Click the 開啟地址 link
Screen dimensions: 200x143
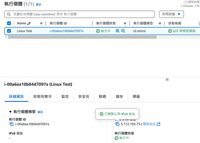pos(149,124)
